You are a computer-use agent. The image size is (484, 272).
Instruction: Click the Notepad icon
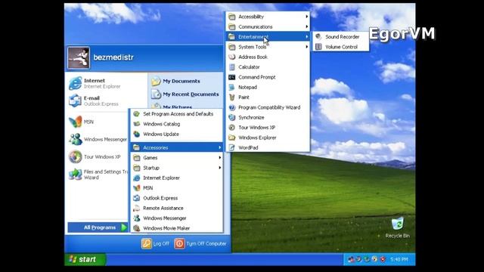232,88
